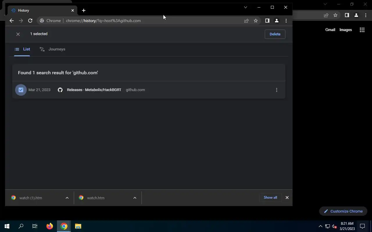Image resolution: width=372 pixels, height=232 pixels.
Task: Reload the History page
Action: pos(30,21)
